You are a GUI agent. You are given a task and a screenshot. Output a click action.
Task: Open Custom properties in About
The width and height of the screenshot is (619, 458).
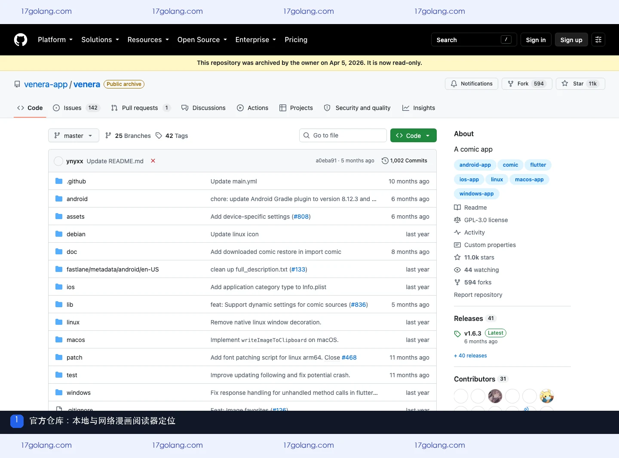(485, 245)
